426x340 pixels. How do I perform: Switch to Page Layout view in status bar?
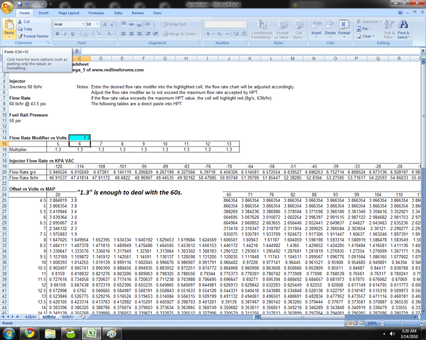pyautogui.click(x=356, y=323)
